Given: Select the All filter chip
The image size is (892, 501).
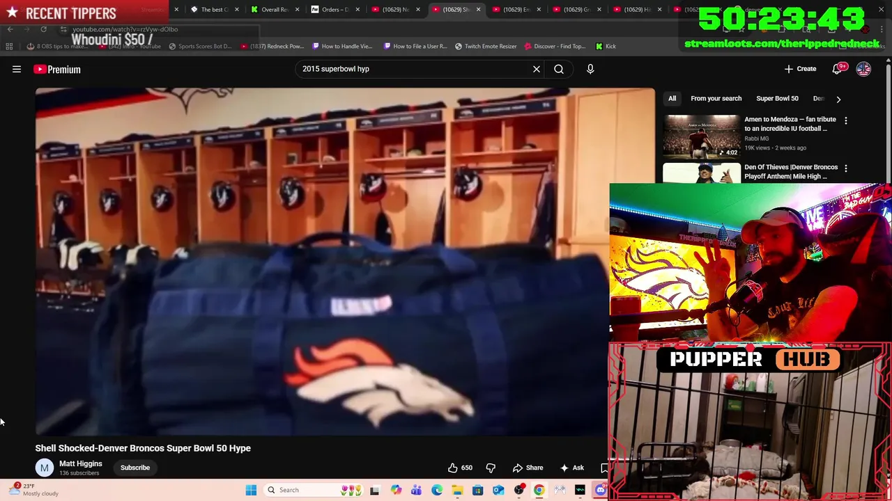Looking at the screenshot, I should [672, 99].
